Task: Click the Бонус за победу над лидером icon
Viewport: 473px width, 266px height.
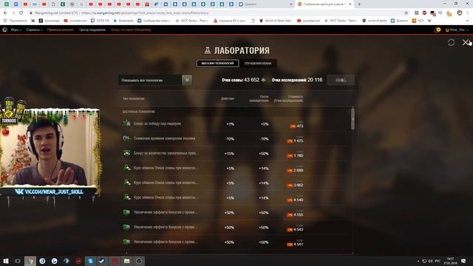Action: point(126,123)
